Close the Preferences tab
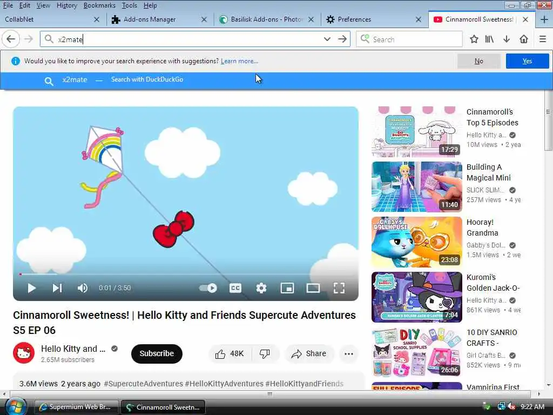 (x=419, y=19)
